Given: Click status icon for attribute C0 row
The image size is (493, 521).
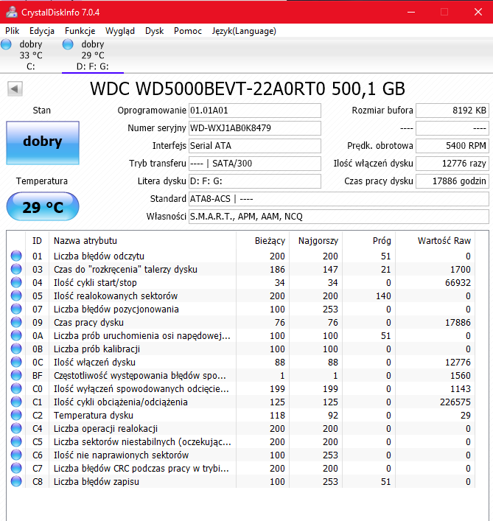Looking at the screenshot, I should 16,388.
